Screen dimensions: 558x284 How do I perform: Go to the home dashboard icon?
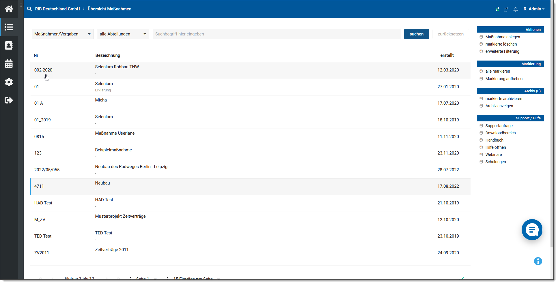click(9, 9)
